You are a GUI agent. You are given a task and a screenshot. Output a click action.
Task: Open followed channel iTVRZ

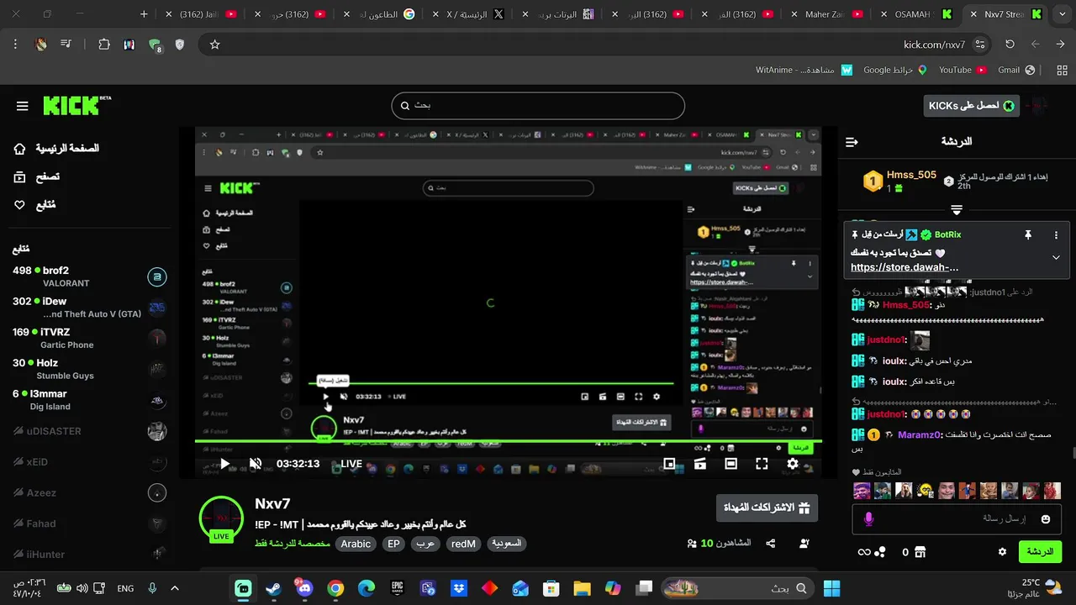(88, 338)
